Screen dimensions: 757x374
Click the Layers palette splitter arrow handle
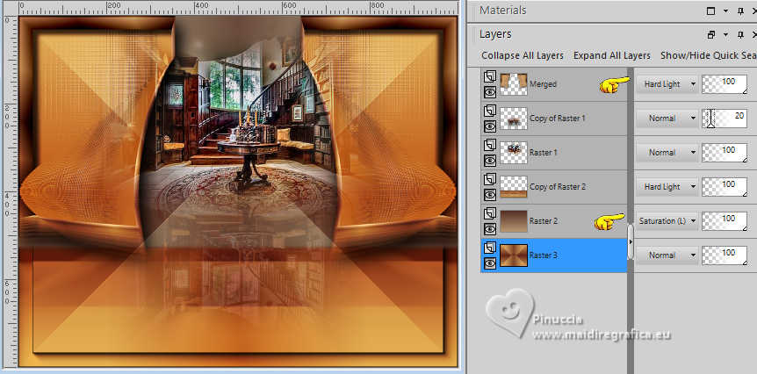coord(630,241)
